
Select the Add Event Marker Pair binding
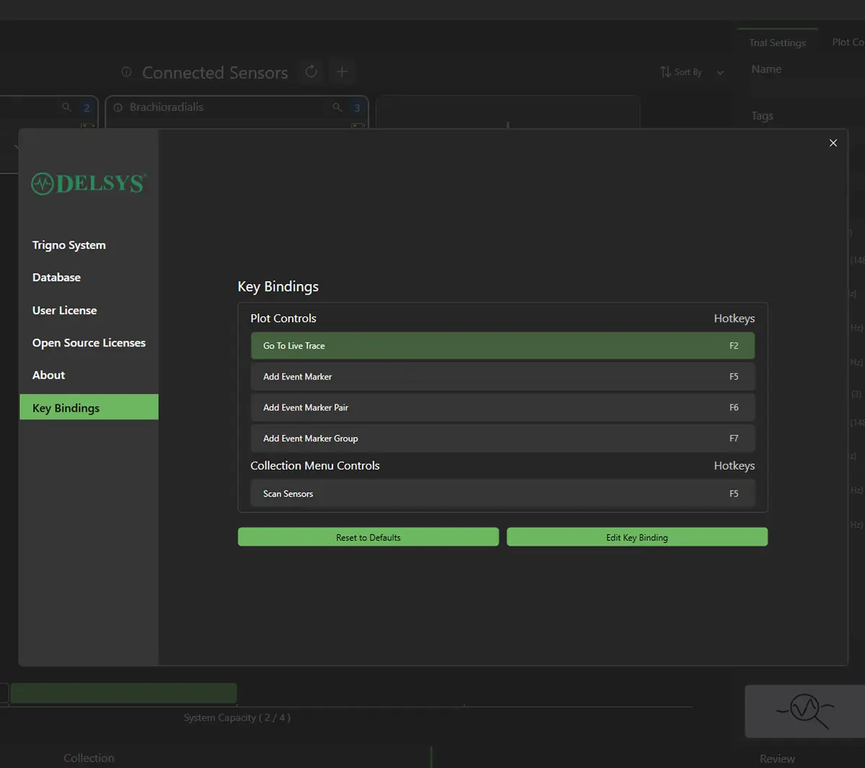pyautogui.click(x=502, y=408)
